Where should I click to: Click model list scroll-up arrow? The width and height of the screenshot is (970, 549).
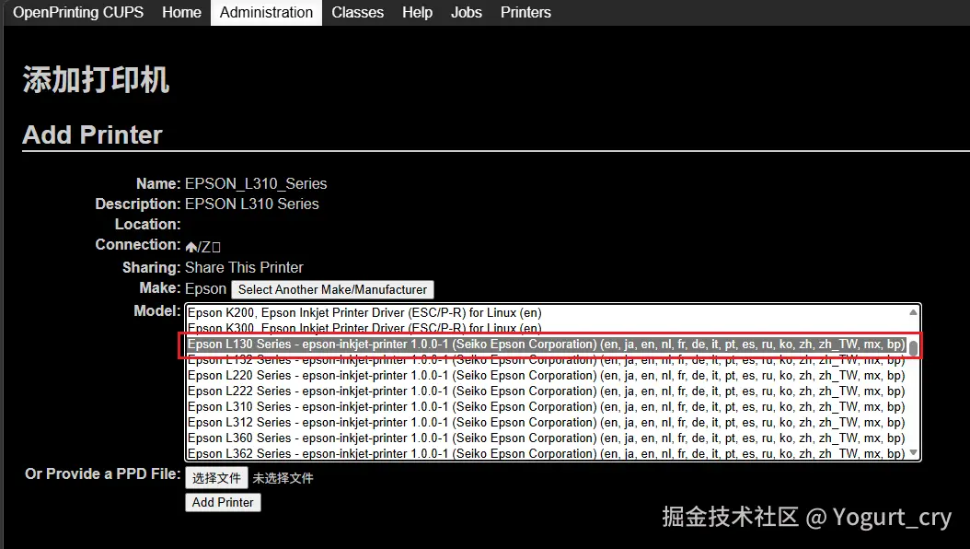(913, 312)
